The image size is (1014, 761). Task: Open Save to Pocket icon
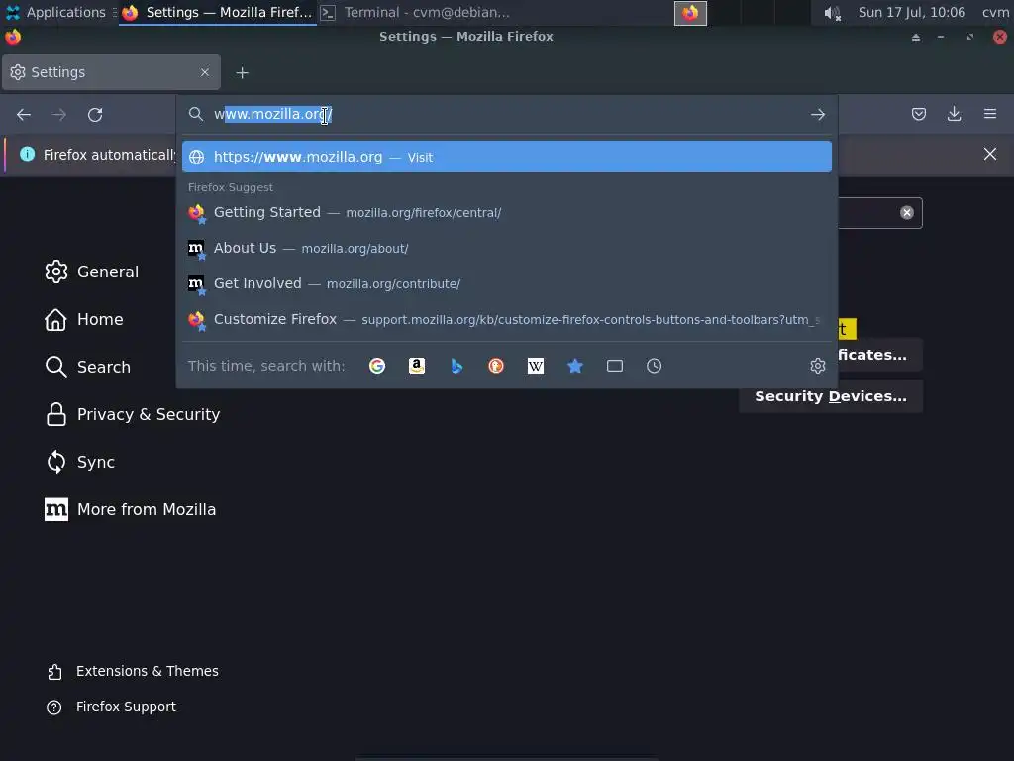point(918,115)
